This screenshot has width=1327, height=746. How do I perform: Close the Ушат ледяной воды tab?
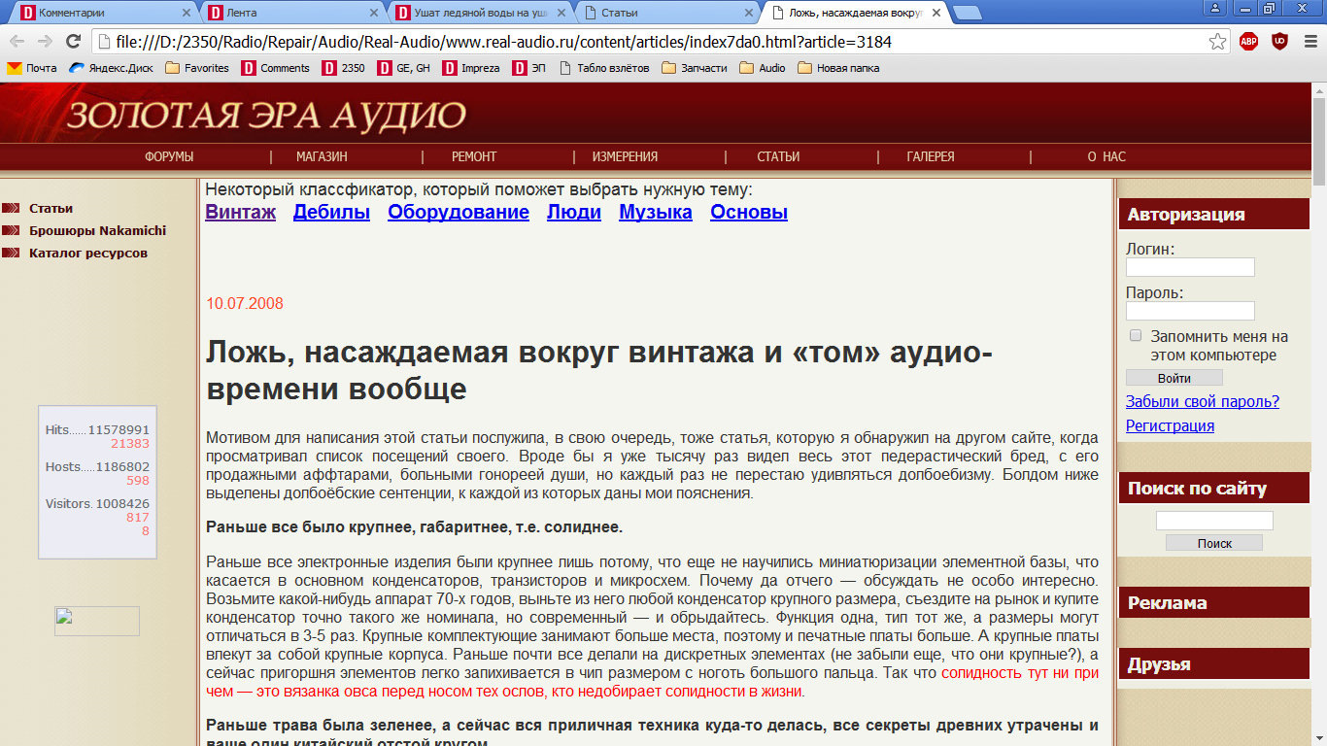(x=561, y=13)
